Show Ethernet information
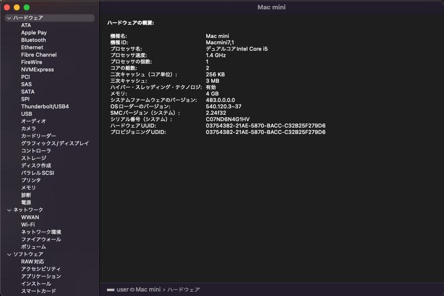Viewport: 444px width, 296px height. point(32,47)
